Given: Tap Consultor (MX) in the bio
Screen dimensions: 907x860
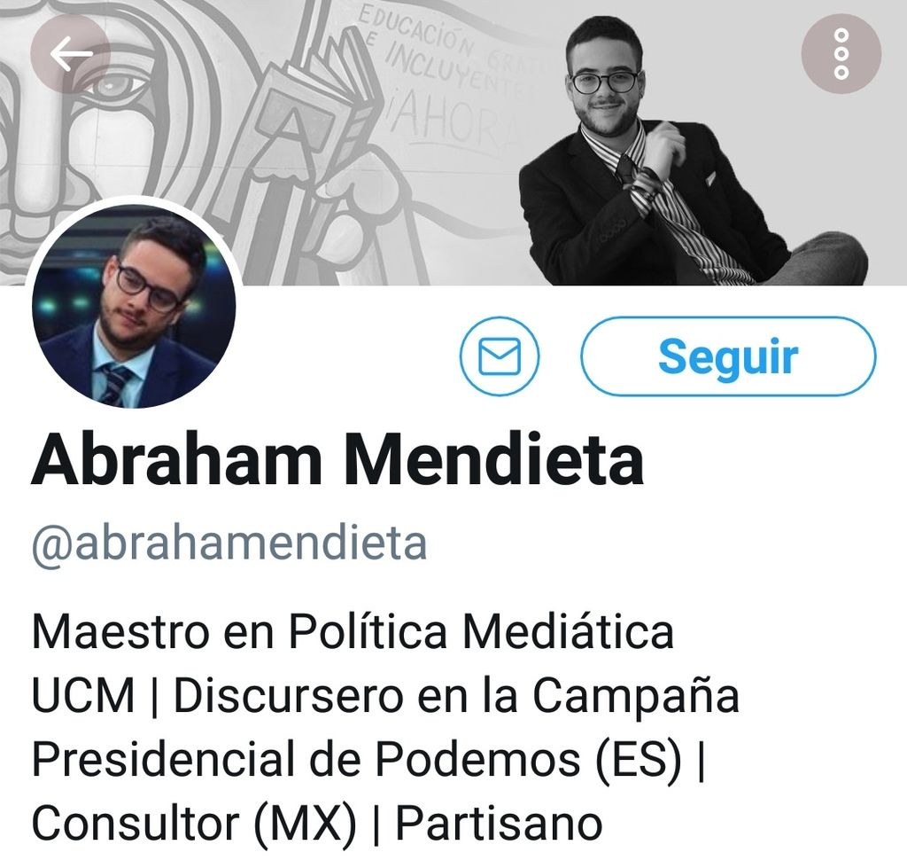Looking at the screenshot, I should point(194,823).
